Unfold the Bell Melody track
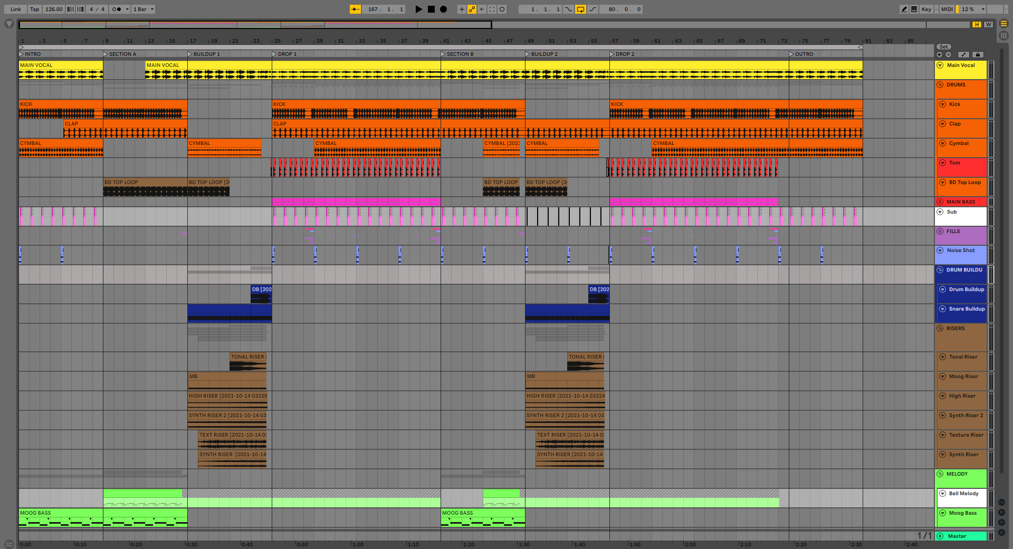The width and height of the screenshot is (1013, 549). [x=942, y=494]
